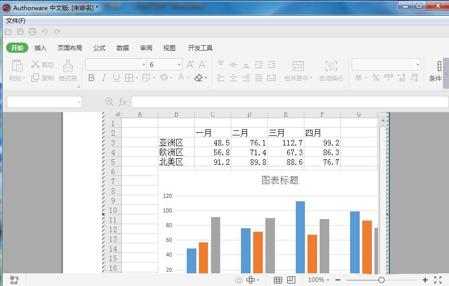This screenshot has height=286, width=449.
Task: Switch to the 开始 tab
Action: tap(17, 48)
